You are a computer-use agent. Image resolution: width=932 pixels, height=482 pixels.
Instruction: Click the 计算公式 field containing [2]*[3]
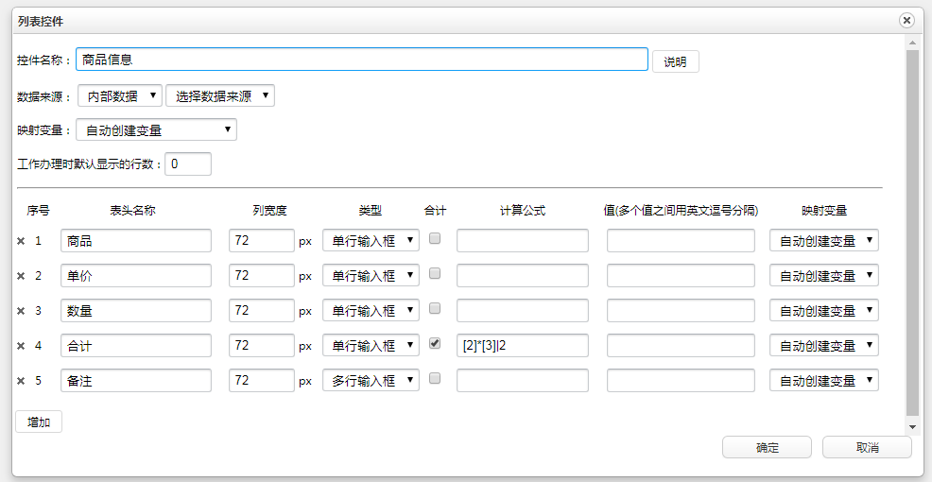[x=522, y=345]
